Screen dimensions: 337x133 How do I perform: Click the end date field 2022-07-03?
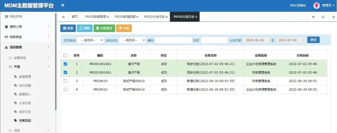289,40
